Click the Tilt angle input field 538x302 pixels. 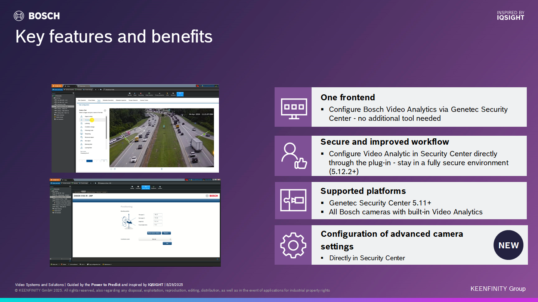point(158,214)
